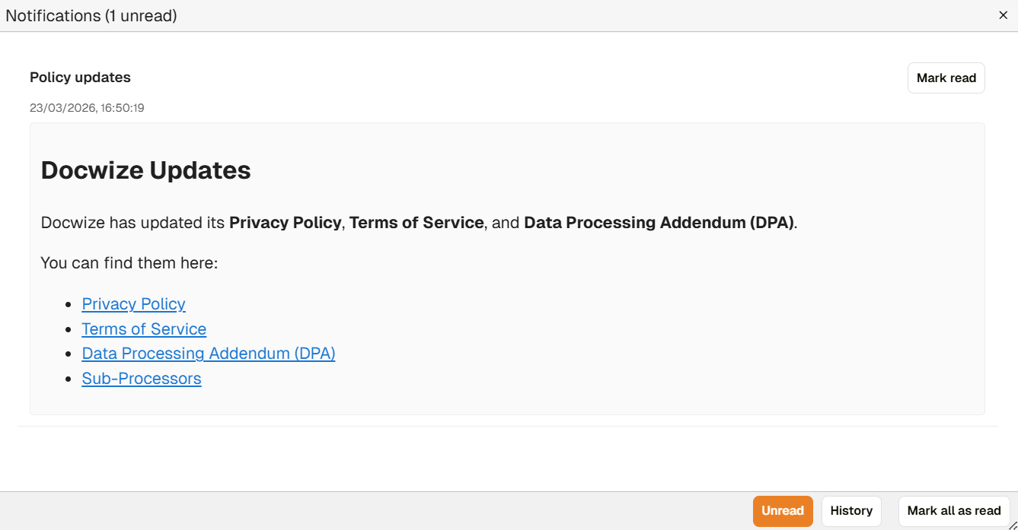Click the Docwize Updates heading
The image size is (1018, 530).
pos(145,170)
